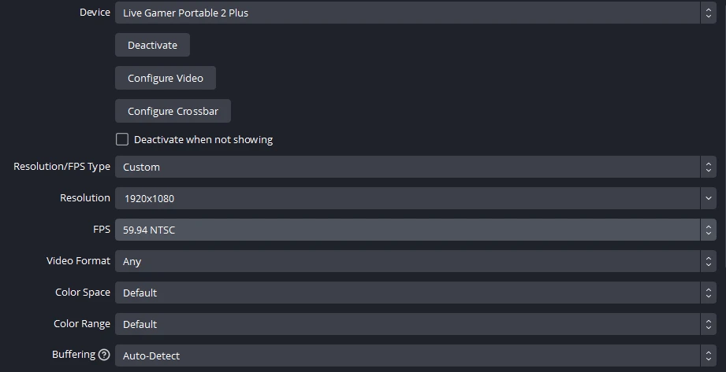This screenshot has width=726, height=372.
Task: Open the Video Format dropdown showing Any
Action: pos(406,261)
